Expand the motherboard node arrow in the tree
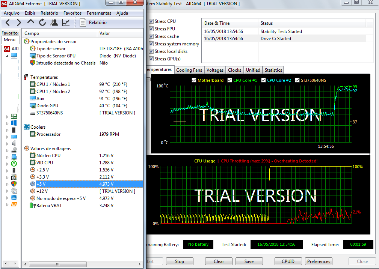 (7, 117)
